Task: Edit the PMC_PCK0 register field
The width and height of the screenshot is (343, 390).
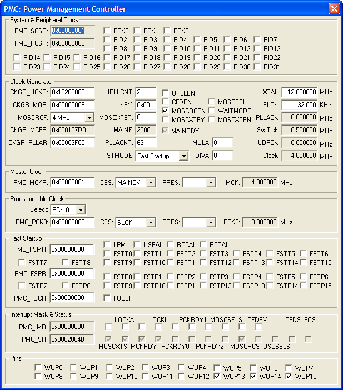Action: 72,222
